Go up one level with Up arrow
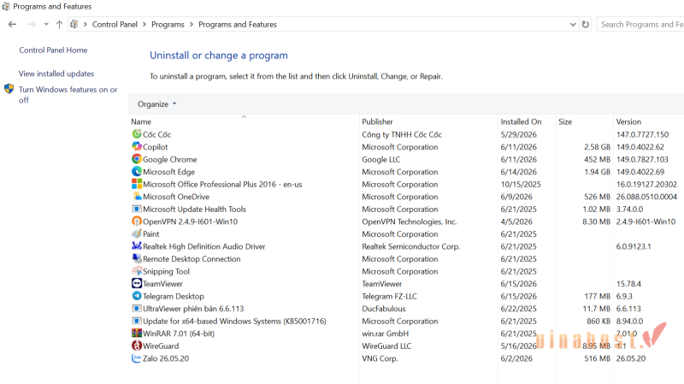 click(59, 25)
